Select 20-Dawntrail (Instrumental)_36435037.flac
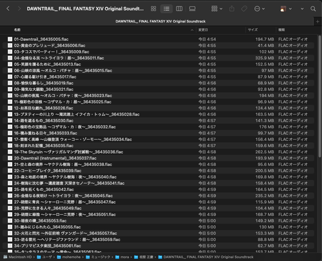322x261 pixels. [x=158, y=158]
